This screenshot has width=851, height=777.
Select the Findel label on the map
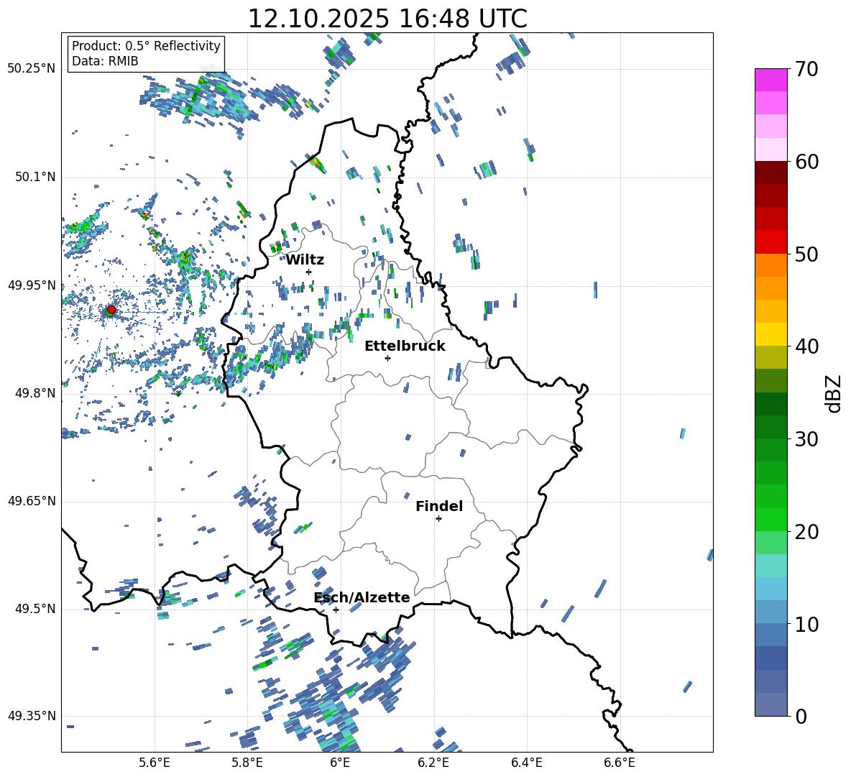coord(439,506)
